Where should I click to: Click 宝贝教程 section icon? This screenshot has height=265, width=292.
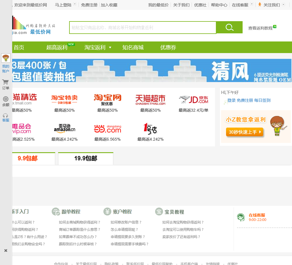point(159,211)
